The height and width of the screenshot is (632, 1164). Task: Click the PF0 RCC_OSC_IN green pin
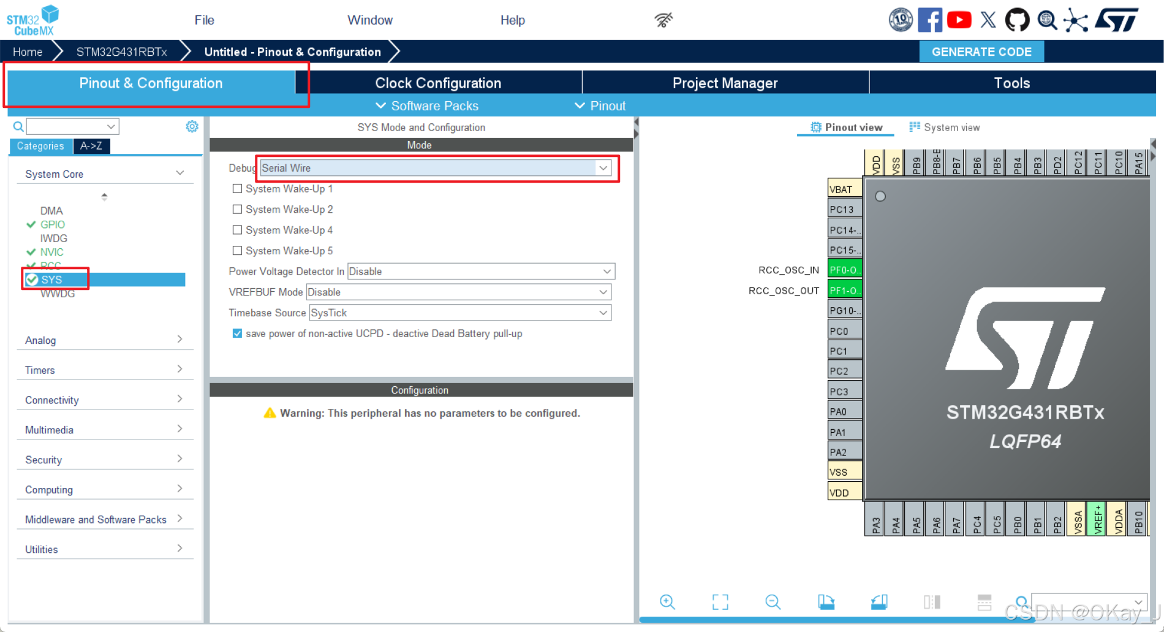click(x=845, y=270)
